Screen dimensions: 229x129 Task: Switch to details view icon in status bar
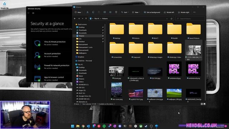pyautogui.click(x=202, y=104)
